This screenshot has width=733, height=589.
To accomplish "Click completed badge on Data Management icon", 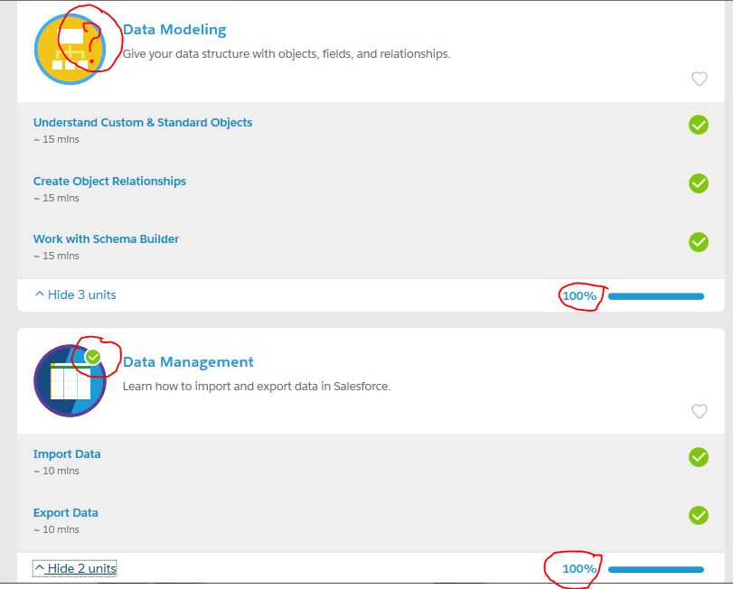I will (93, 357).
